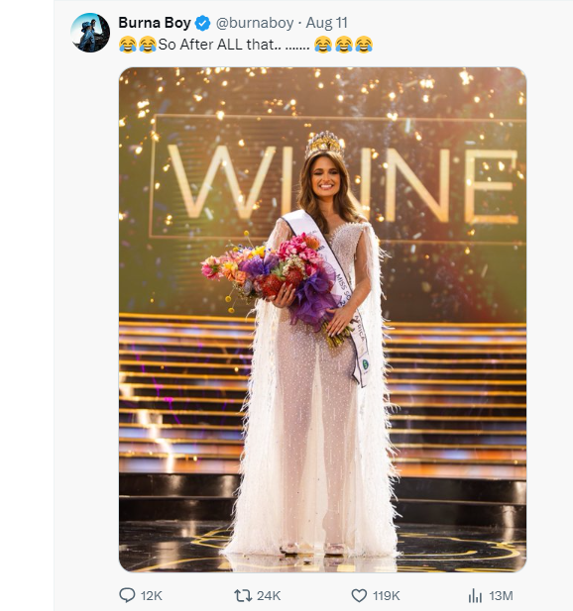
Task: Click the flower bouquet in the image
Action: pyautogui.click(x=273, y=278)
